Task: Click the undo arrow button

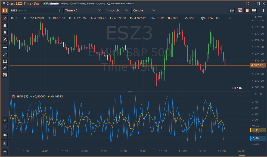Action: click(x=5, y=120)
